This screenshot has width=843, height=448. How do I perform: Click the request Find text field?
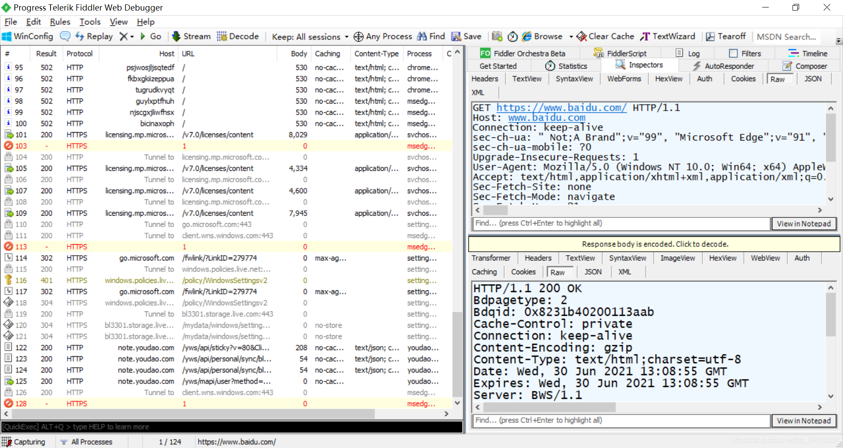tap(621, 224)
